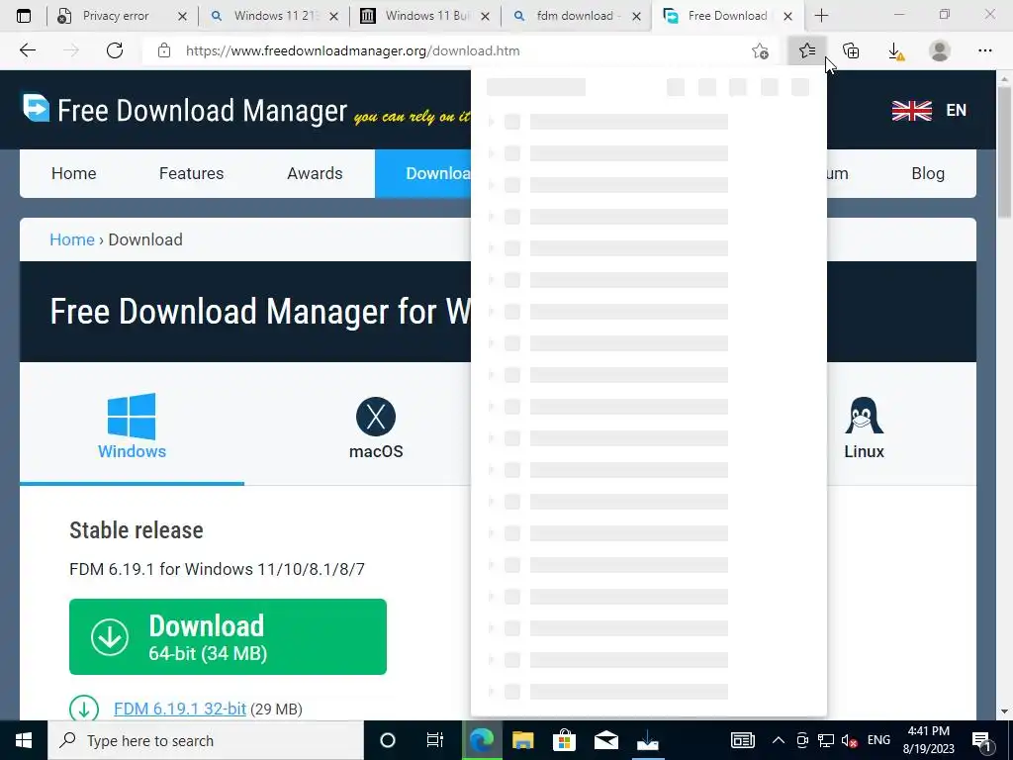Close the fdm download tab
Image resolution: width=1013 pixels, height=760 pixels.
point(636,16)
